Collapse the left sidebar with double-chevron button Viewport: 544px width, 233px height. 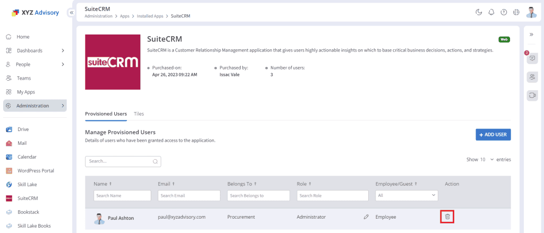72,13
